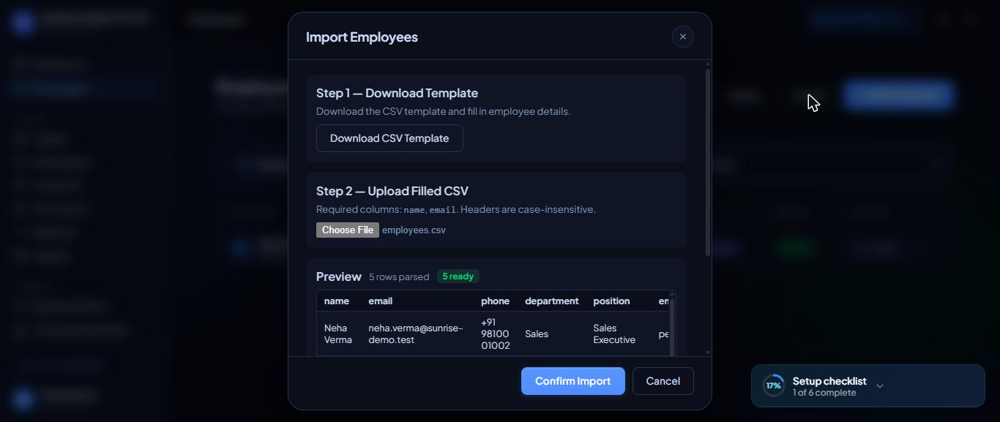
Task: Click '1 of 6 complete' text
Action: click(x=824, y=393)
